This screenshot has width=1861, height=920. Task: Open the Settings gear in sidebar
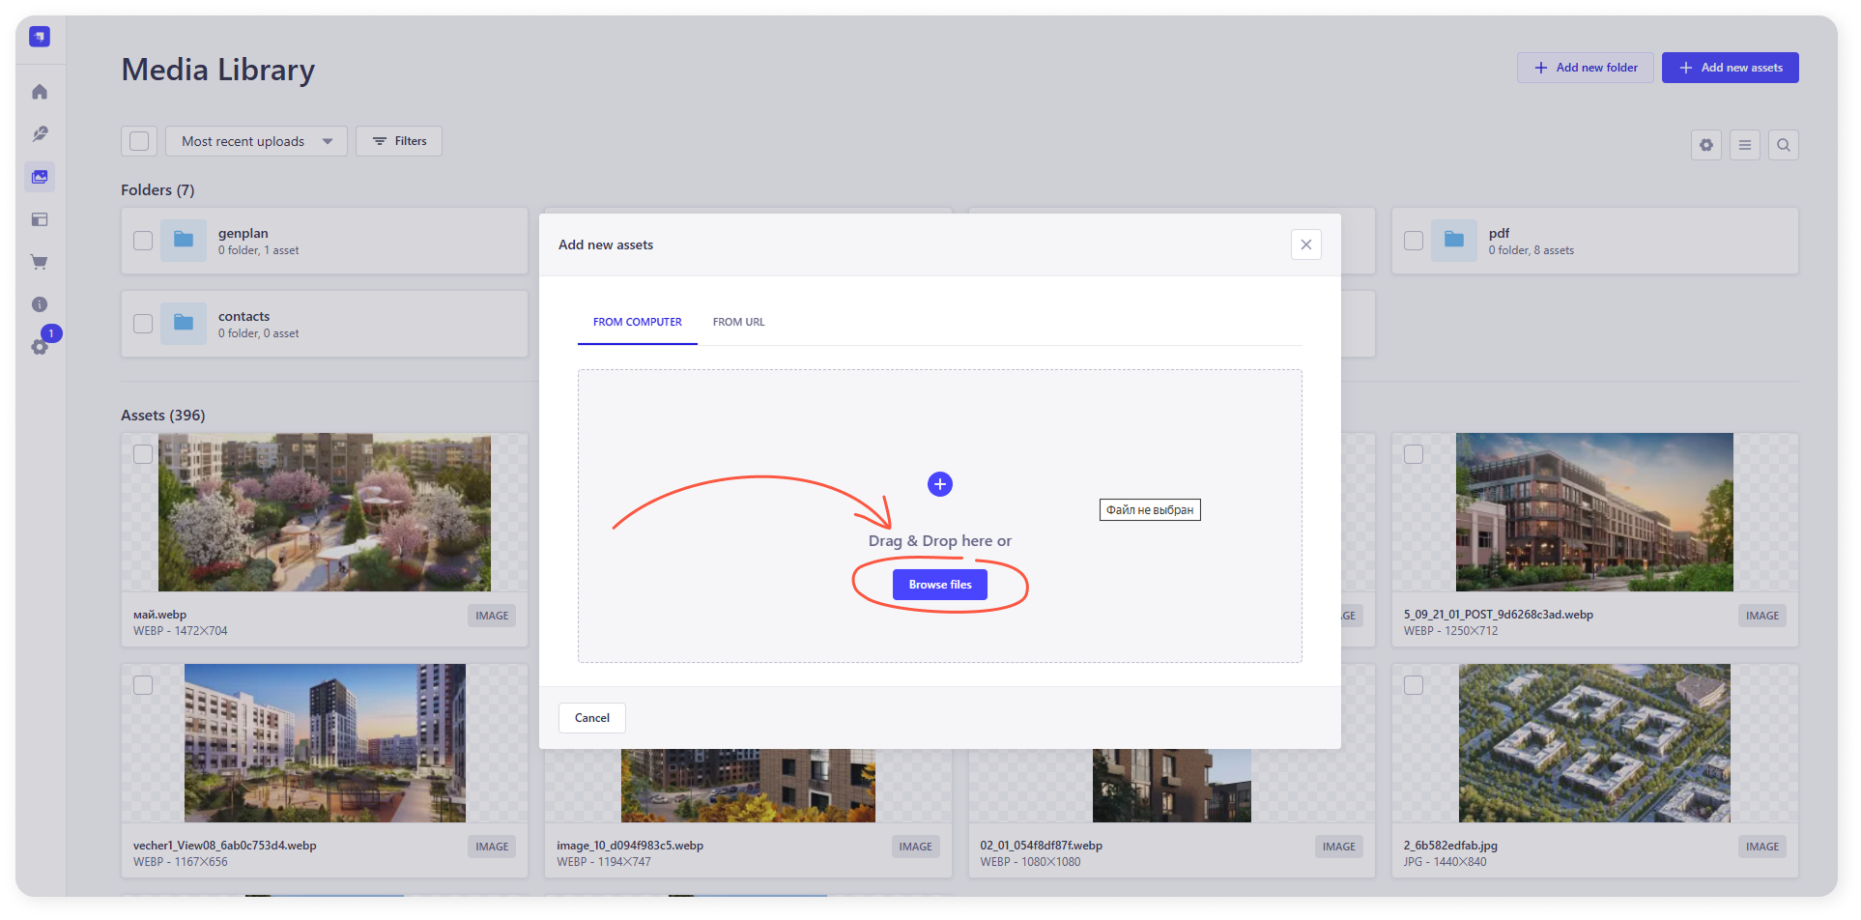[40, 347]
